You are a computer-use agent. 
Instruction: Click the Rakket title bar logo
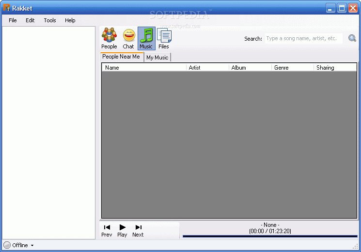[6, 8]
